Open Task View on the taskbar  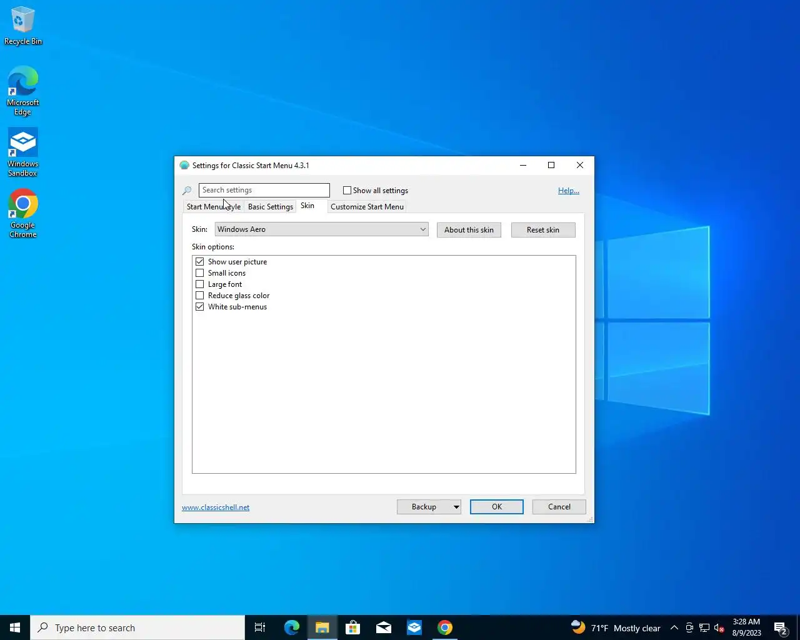260,627
